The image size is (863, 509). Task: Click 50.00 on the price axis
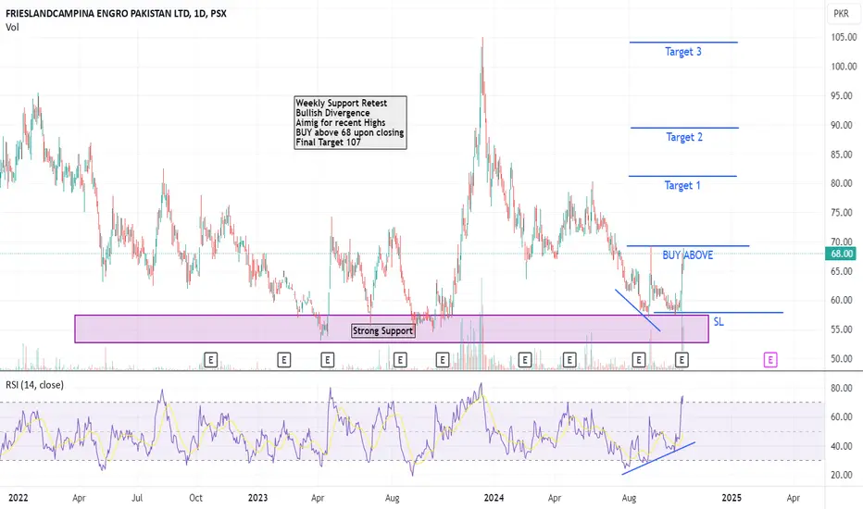[844, 359]
